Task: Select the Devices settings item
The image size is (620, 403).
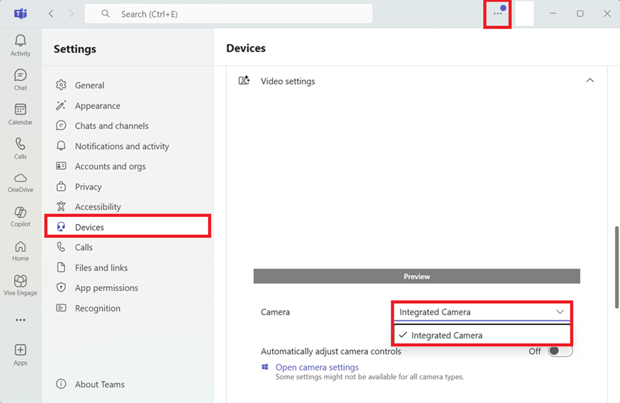Action: coord(127,227)
